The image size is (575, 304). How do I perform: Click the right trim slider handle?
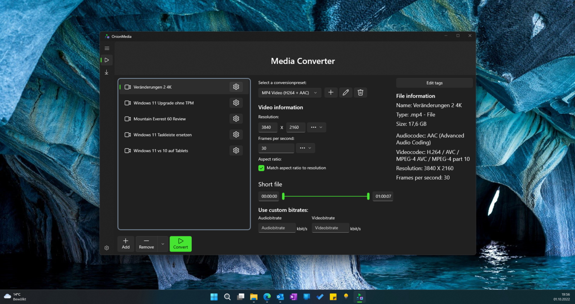(368, 196)
